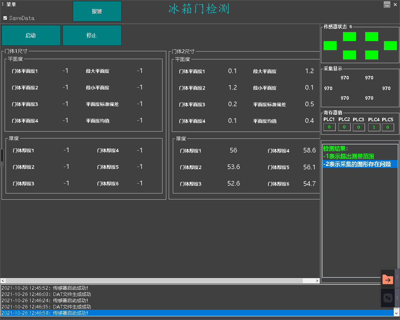
Task: Click 门体1 门体平面度1 value -1
Action: click(65, 71)
